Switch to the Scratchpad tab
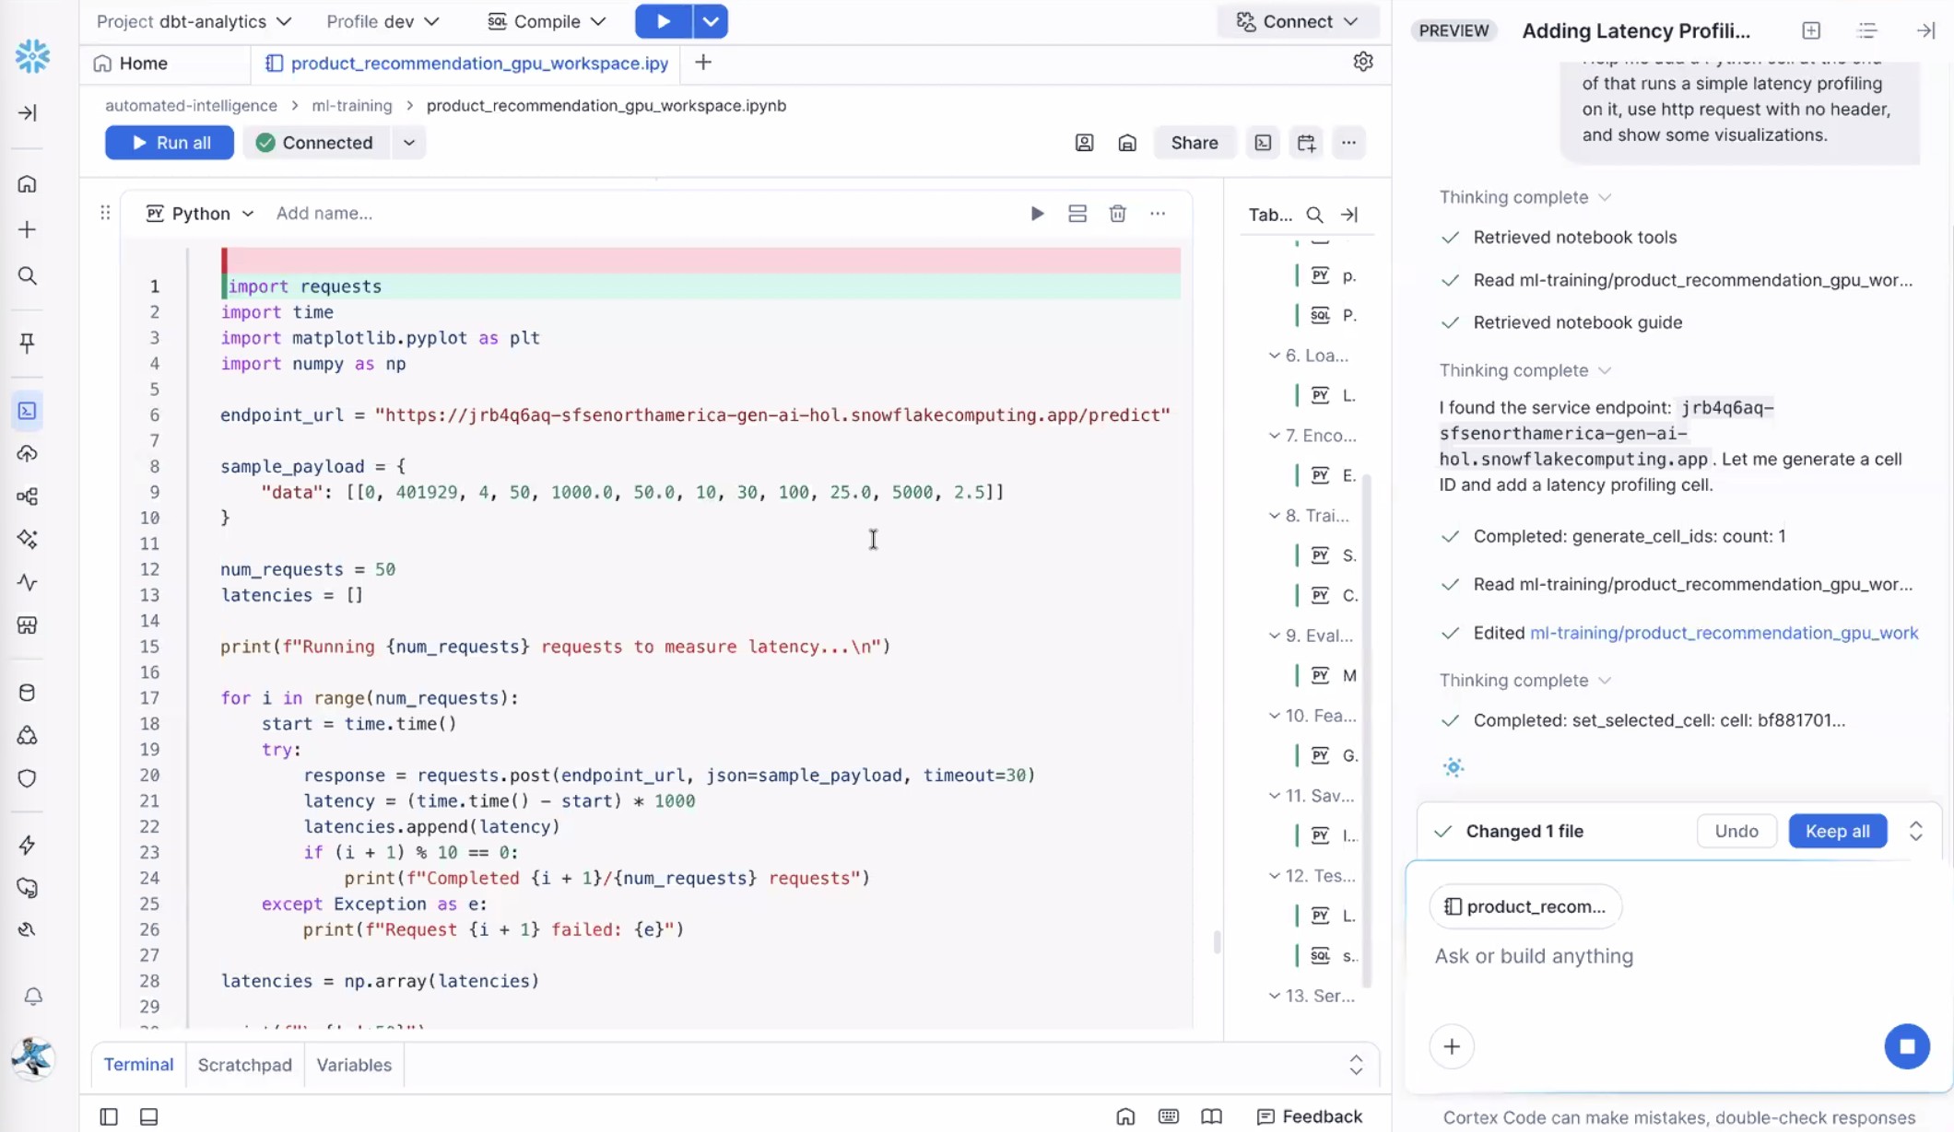 tap(244, 1065)
